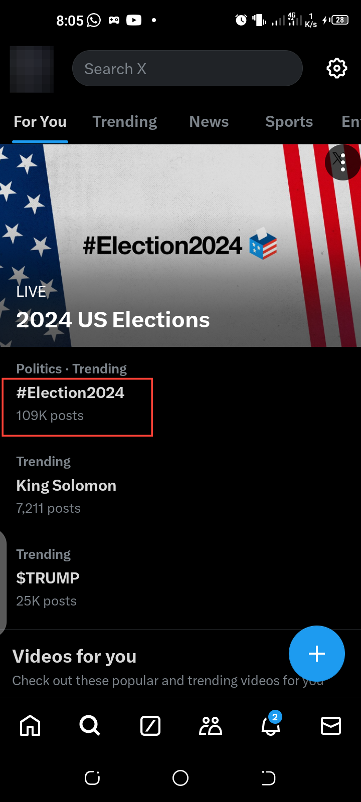Open the settings gear icon
Screen dimensions: 361x802
(x=336, y=68)
